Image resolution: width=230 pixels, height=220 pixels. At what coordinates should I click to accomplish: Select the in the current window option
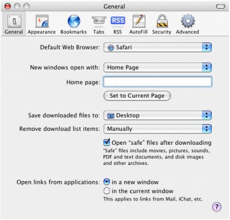click(x=106, y=191)
